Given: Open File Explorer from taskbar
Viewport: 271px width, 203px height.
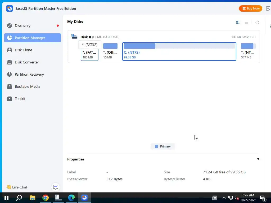Looking at the screenshot, I should pyautogui.click(x=32, y=198).
